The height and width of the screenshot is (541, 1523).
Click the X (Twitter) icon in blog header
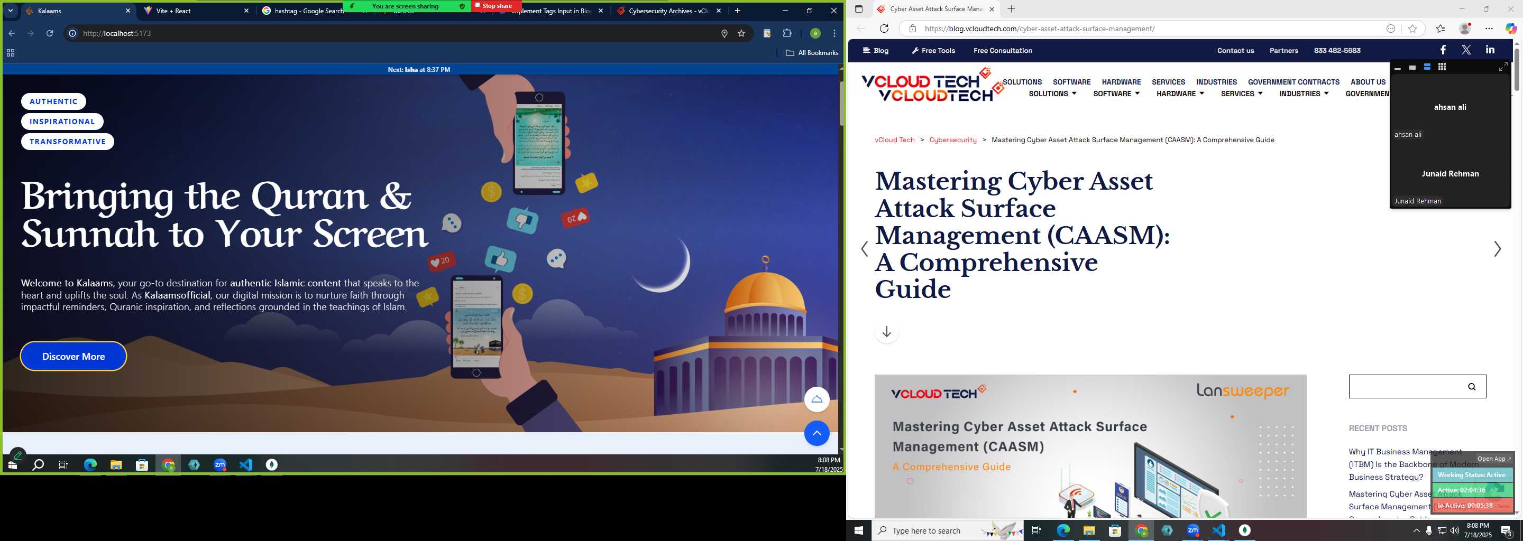pos(1466,50)
